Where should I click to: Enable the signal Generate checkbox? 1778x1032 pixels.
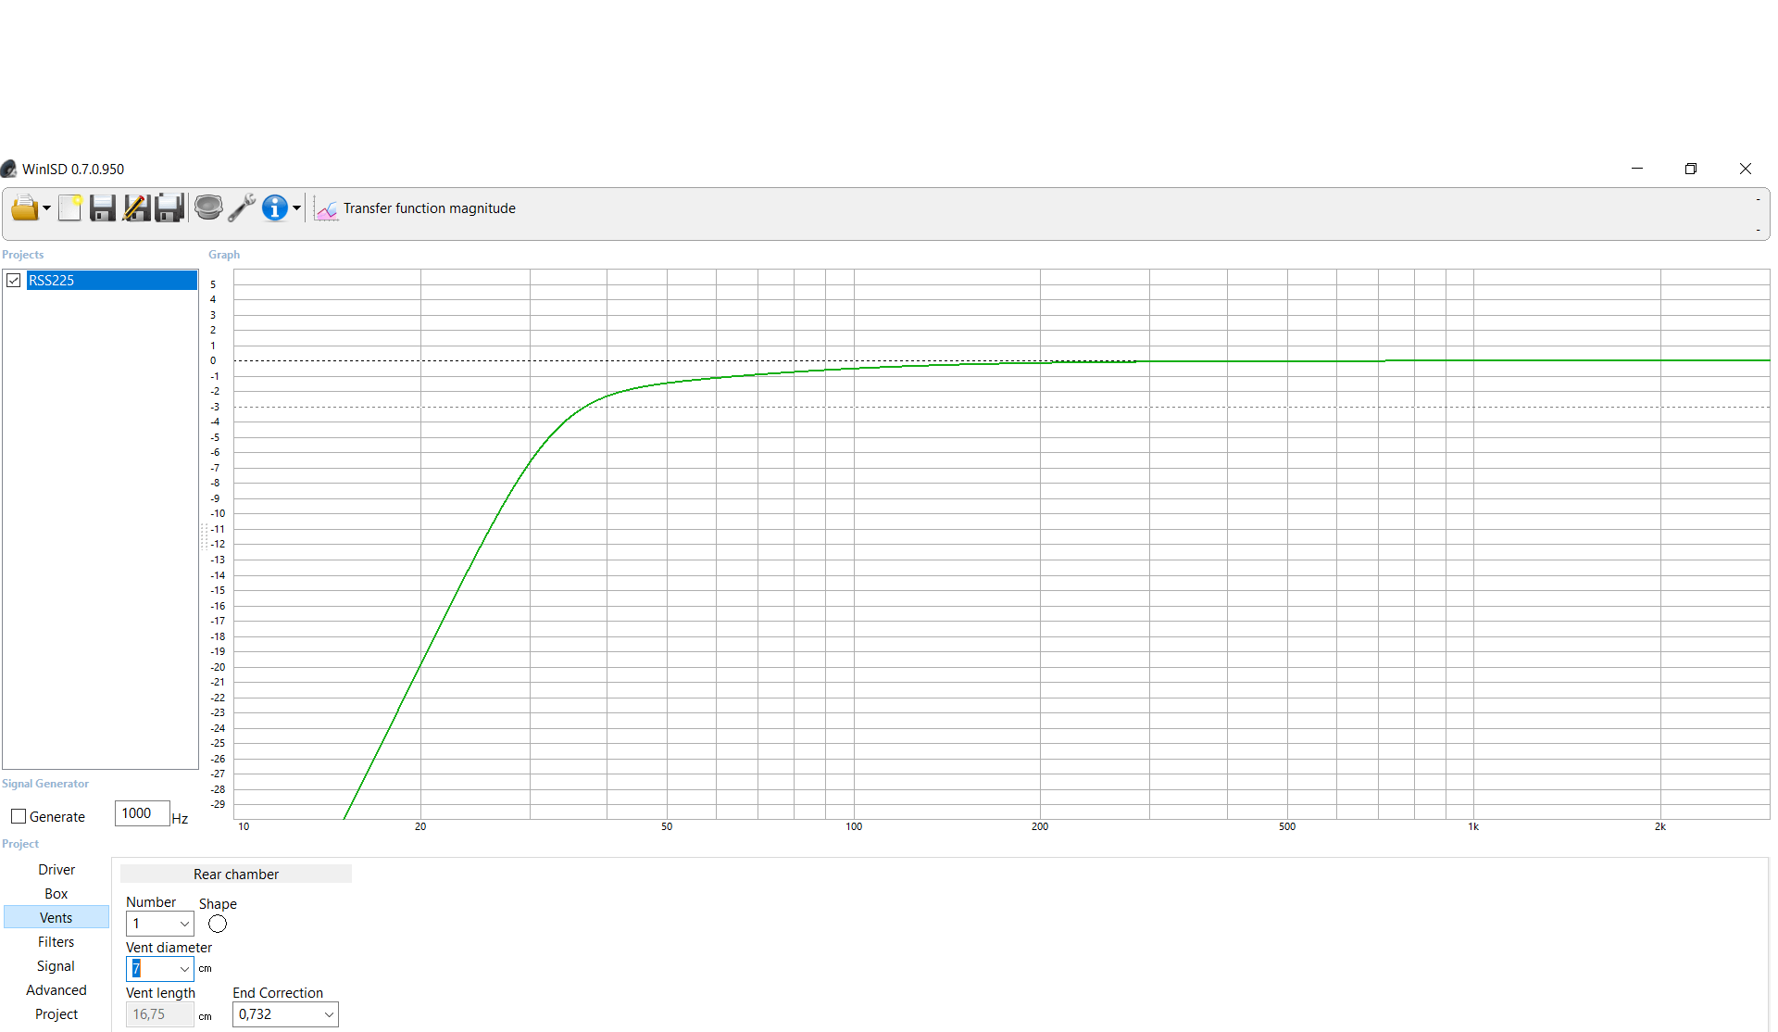[x=19, y=816]
